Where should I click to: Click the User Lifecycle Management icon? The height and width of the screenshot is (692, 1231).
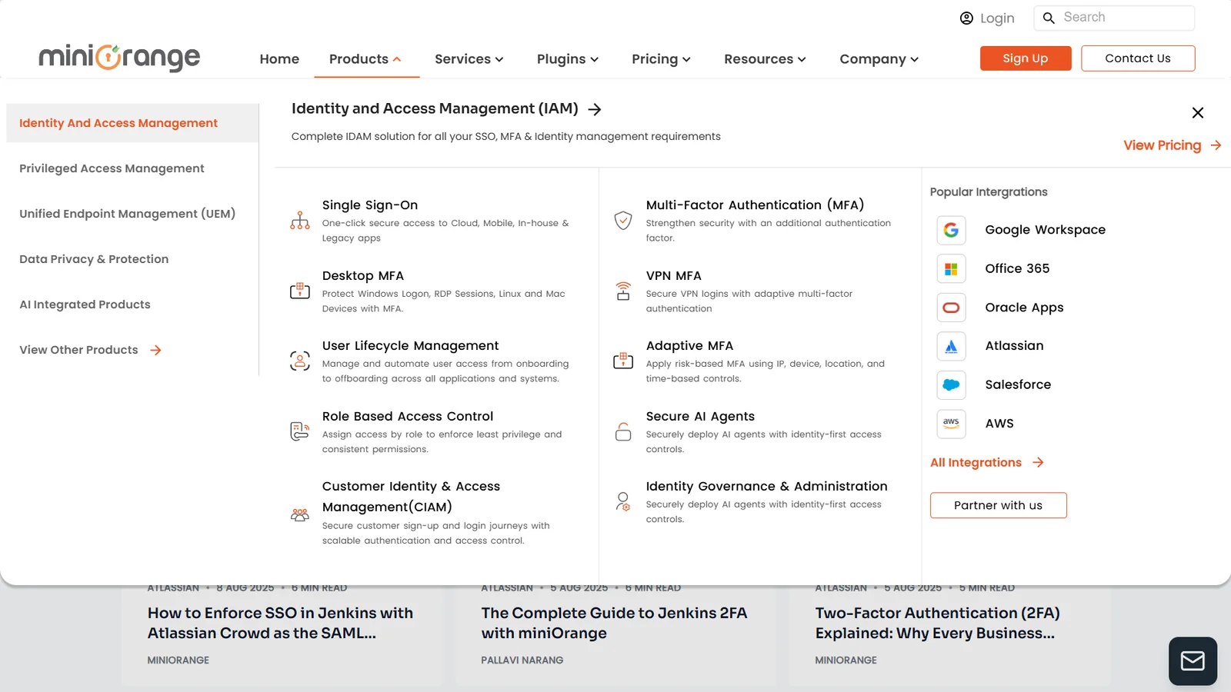(300, 361)
